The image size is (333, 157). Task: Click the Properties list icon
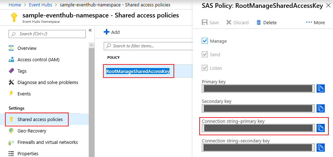(11, 154)
